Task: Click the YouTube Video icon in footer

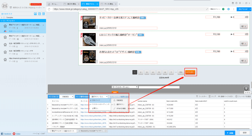Action: coord(14,133)
